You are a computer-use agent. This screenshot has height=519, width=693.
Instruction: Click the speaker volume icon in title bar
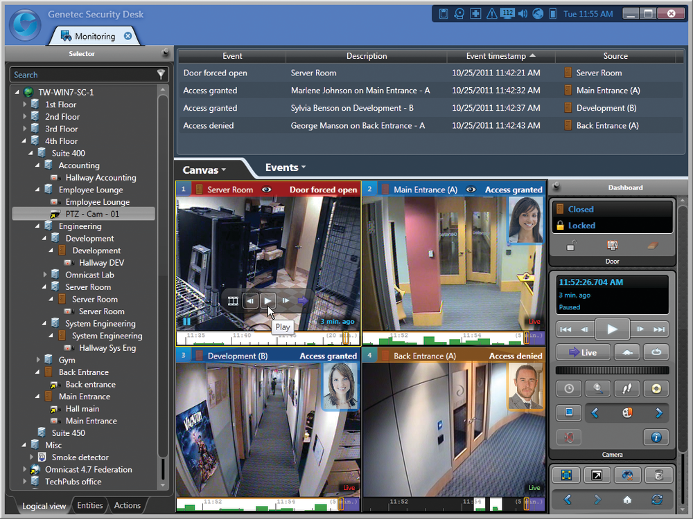pos(522,13)
